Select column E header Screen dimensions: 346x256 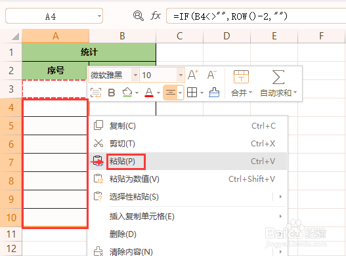(x=274, y=35)
